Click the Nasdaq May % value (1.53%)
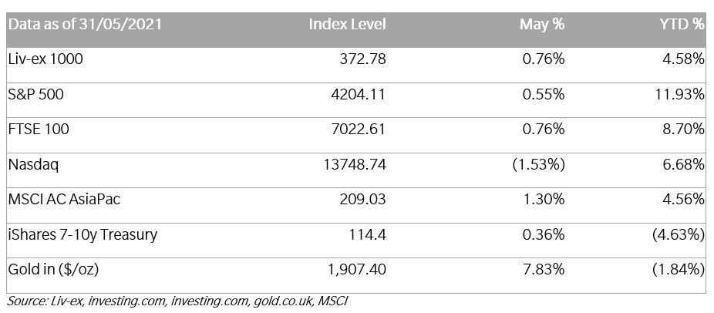The image size is (714, 313). point(538,164)
